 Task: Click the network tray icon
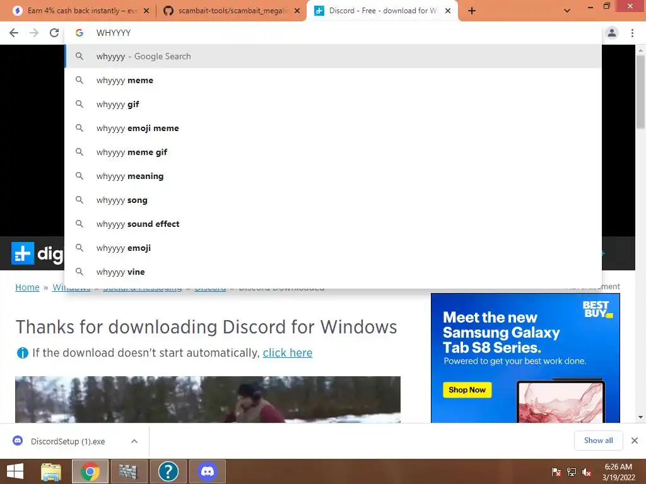572,471
